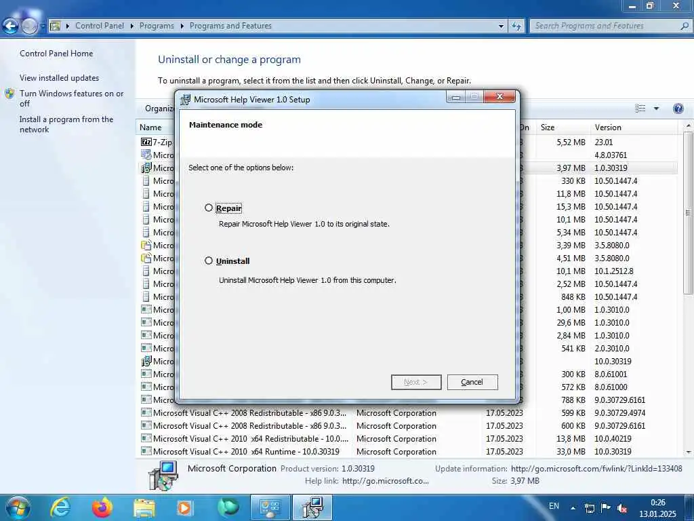Click scroll down arrow of program list
The image size is (694, 521).
click(x=689, y=452)
